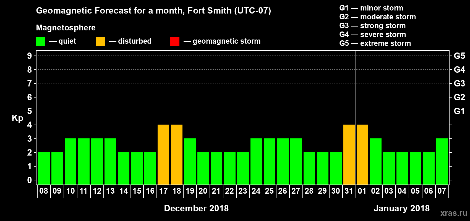Screen dimensions: 470x221
Task: Click the 'geomagnetic storm' legend label
Action: pyautogui.click(x=226, y=41)
